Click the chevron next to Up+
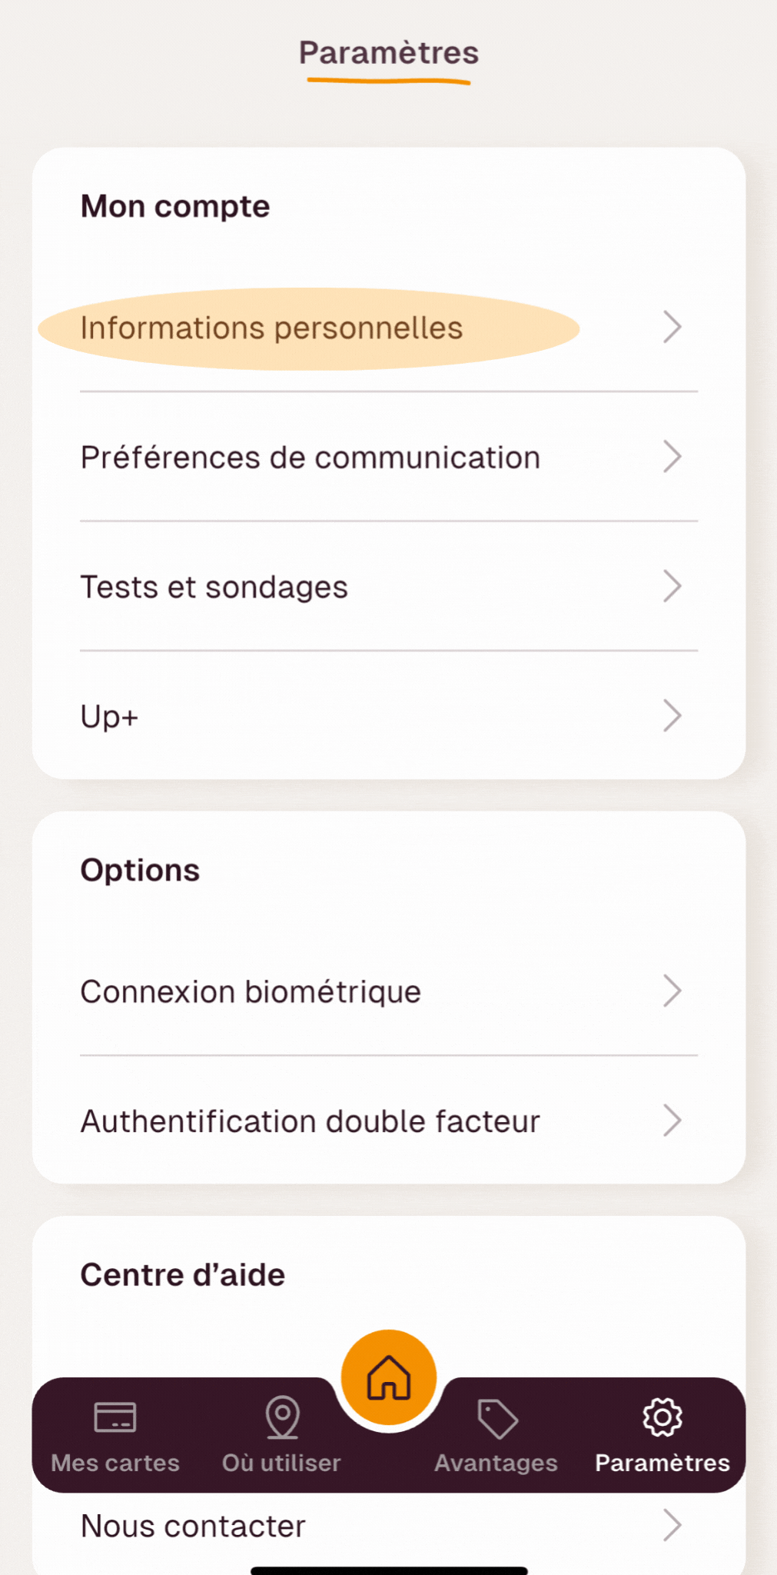 (672, 716)
